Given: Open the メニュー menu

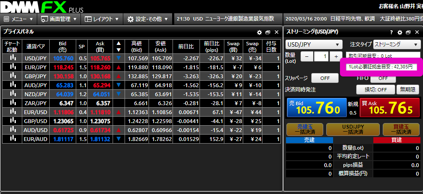Looking at the screenshot, I should (x=19, y=19).
